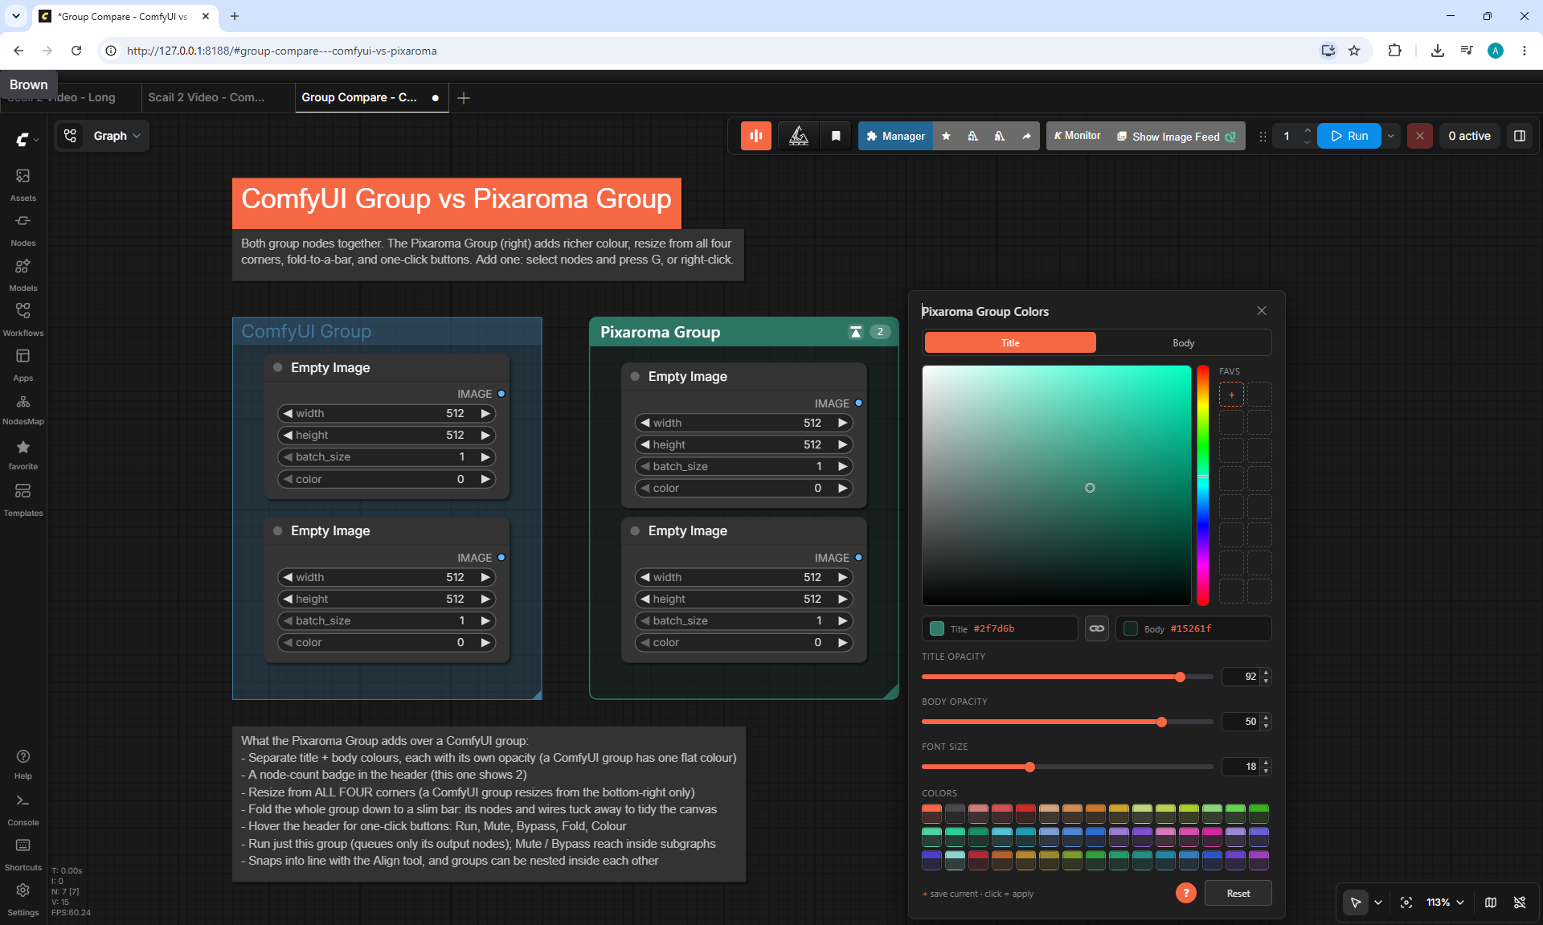Click the fit-view icon in bottom bar
Image resolution: width=1543 pixels, height=925 pixels.
[x=1406, y=902]
